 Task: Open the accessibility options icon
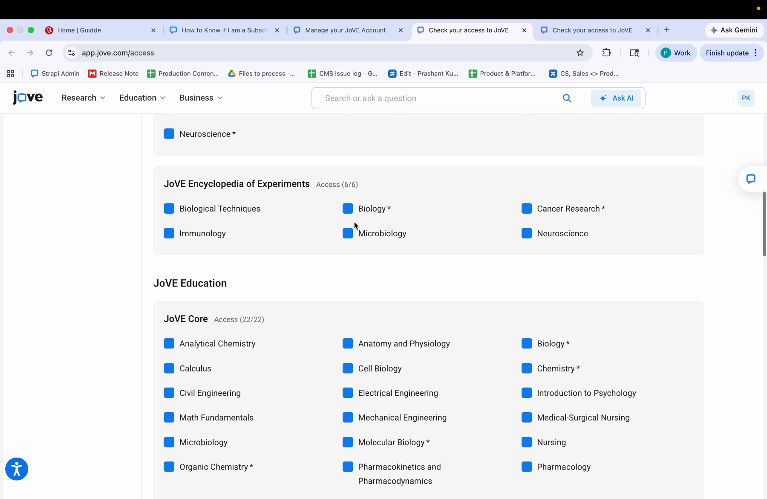click(x=17, y=469)
